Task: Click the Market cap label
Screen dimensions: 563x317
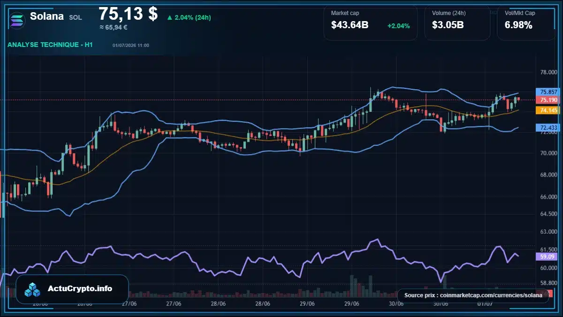Action: [345, 13]
